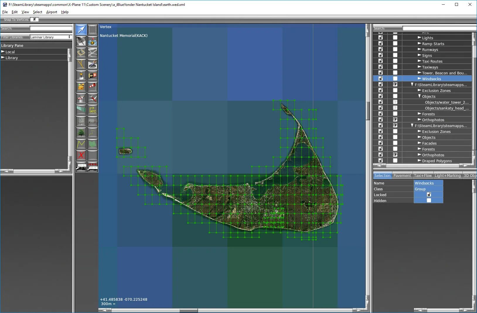Screen dimensions: 477x313
Task: Expand the Ramp Starts group
Action: pyautogui.click(x=419, y=43)
